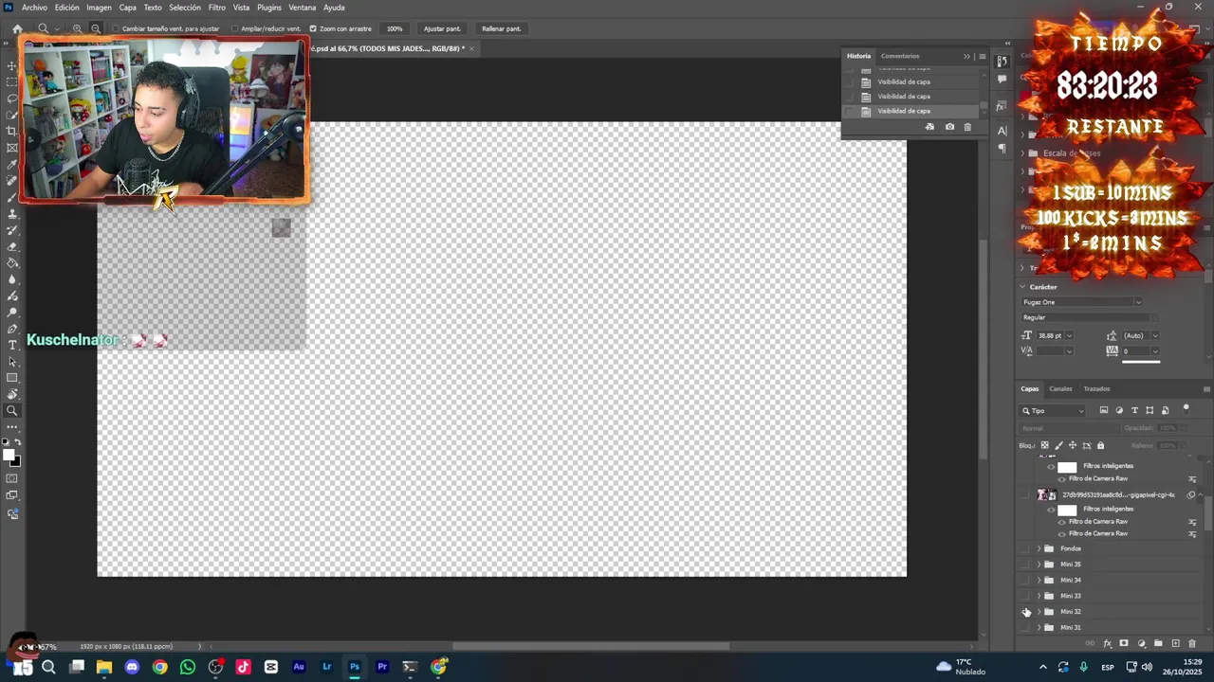Open the Filtro menu
Screen dimensions: 1214x682
[217, 8]
